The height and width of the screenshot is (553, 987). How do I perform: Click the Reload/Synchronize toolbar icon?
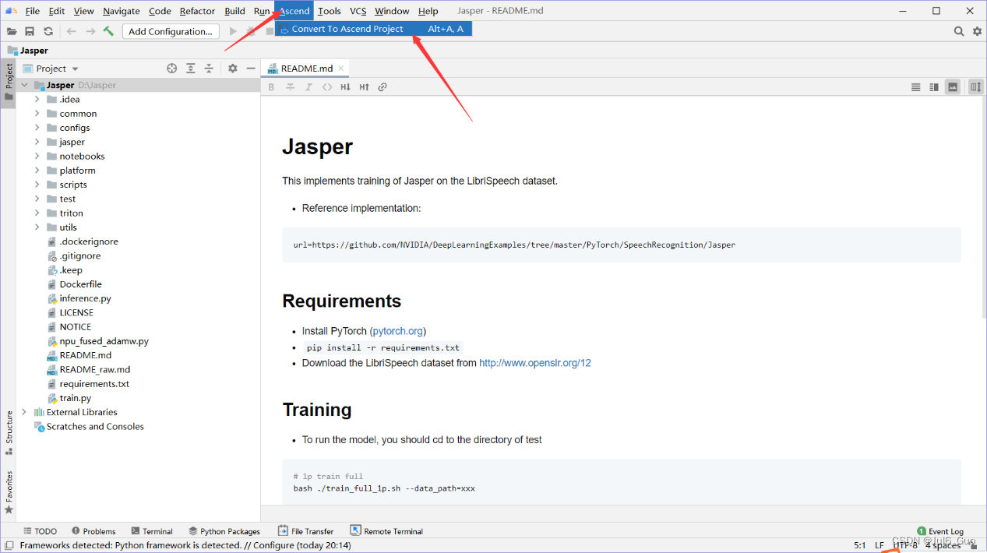coord(48,31)
